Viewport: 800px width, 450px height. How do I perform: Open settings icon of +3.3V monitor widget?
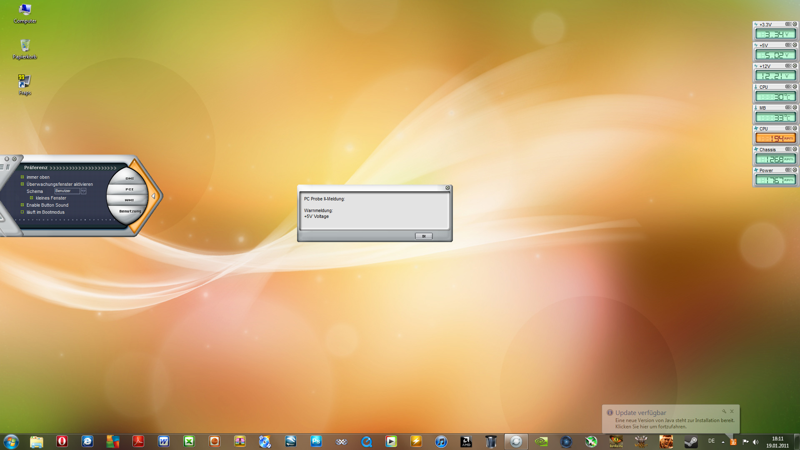pyautogui.click(x=788, y=24)
